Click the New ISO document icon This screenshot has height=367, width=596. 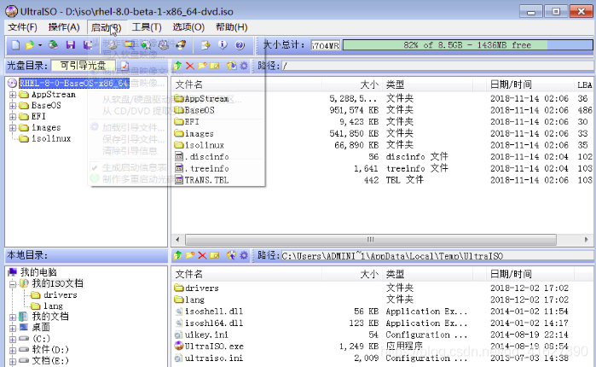[x=15, y=45]
